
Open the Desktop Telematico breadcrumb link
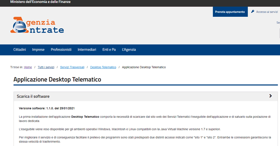[103, 67]
